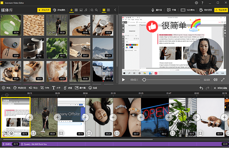
Task: Click the checkmark on bread plate thumbnail 00:04
Action: point(4,79)
